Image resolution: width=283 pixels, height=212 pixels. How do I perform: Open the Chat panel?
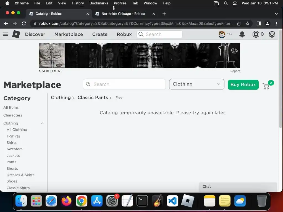coord(238,187)
